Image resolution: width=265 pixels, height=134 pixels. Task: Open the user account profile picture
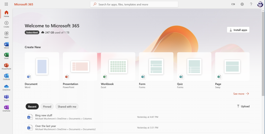click(x=260, y=4)
